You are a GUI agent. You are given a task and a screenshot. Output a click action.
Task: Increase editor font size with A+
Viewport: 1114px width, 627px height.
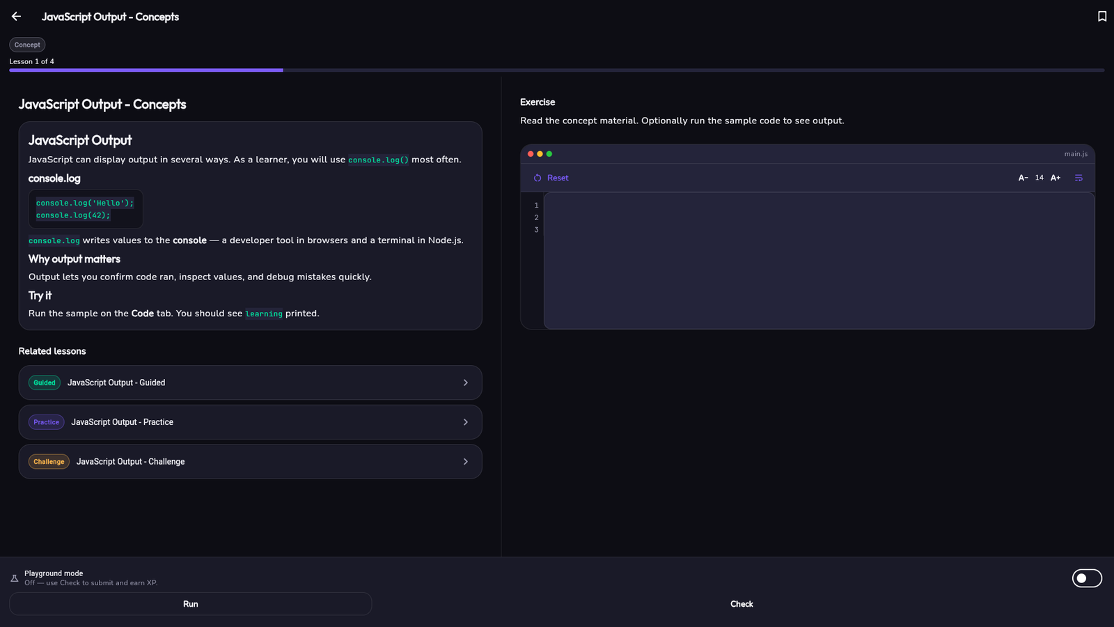coord(1056,178)
